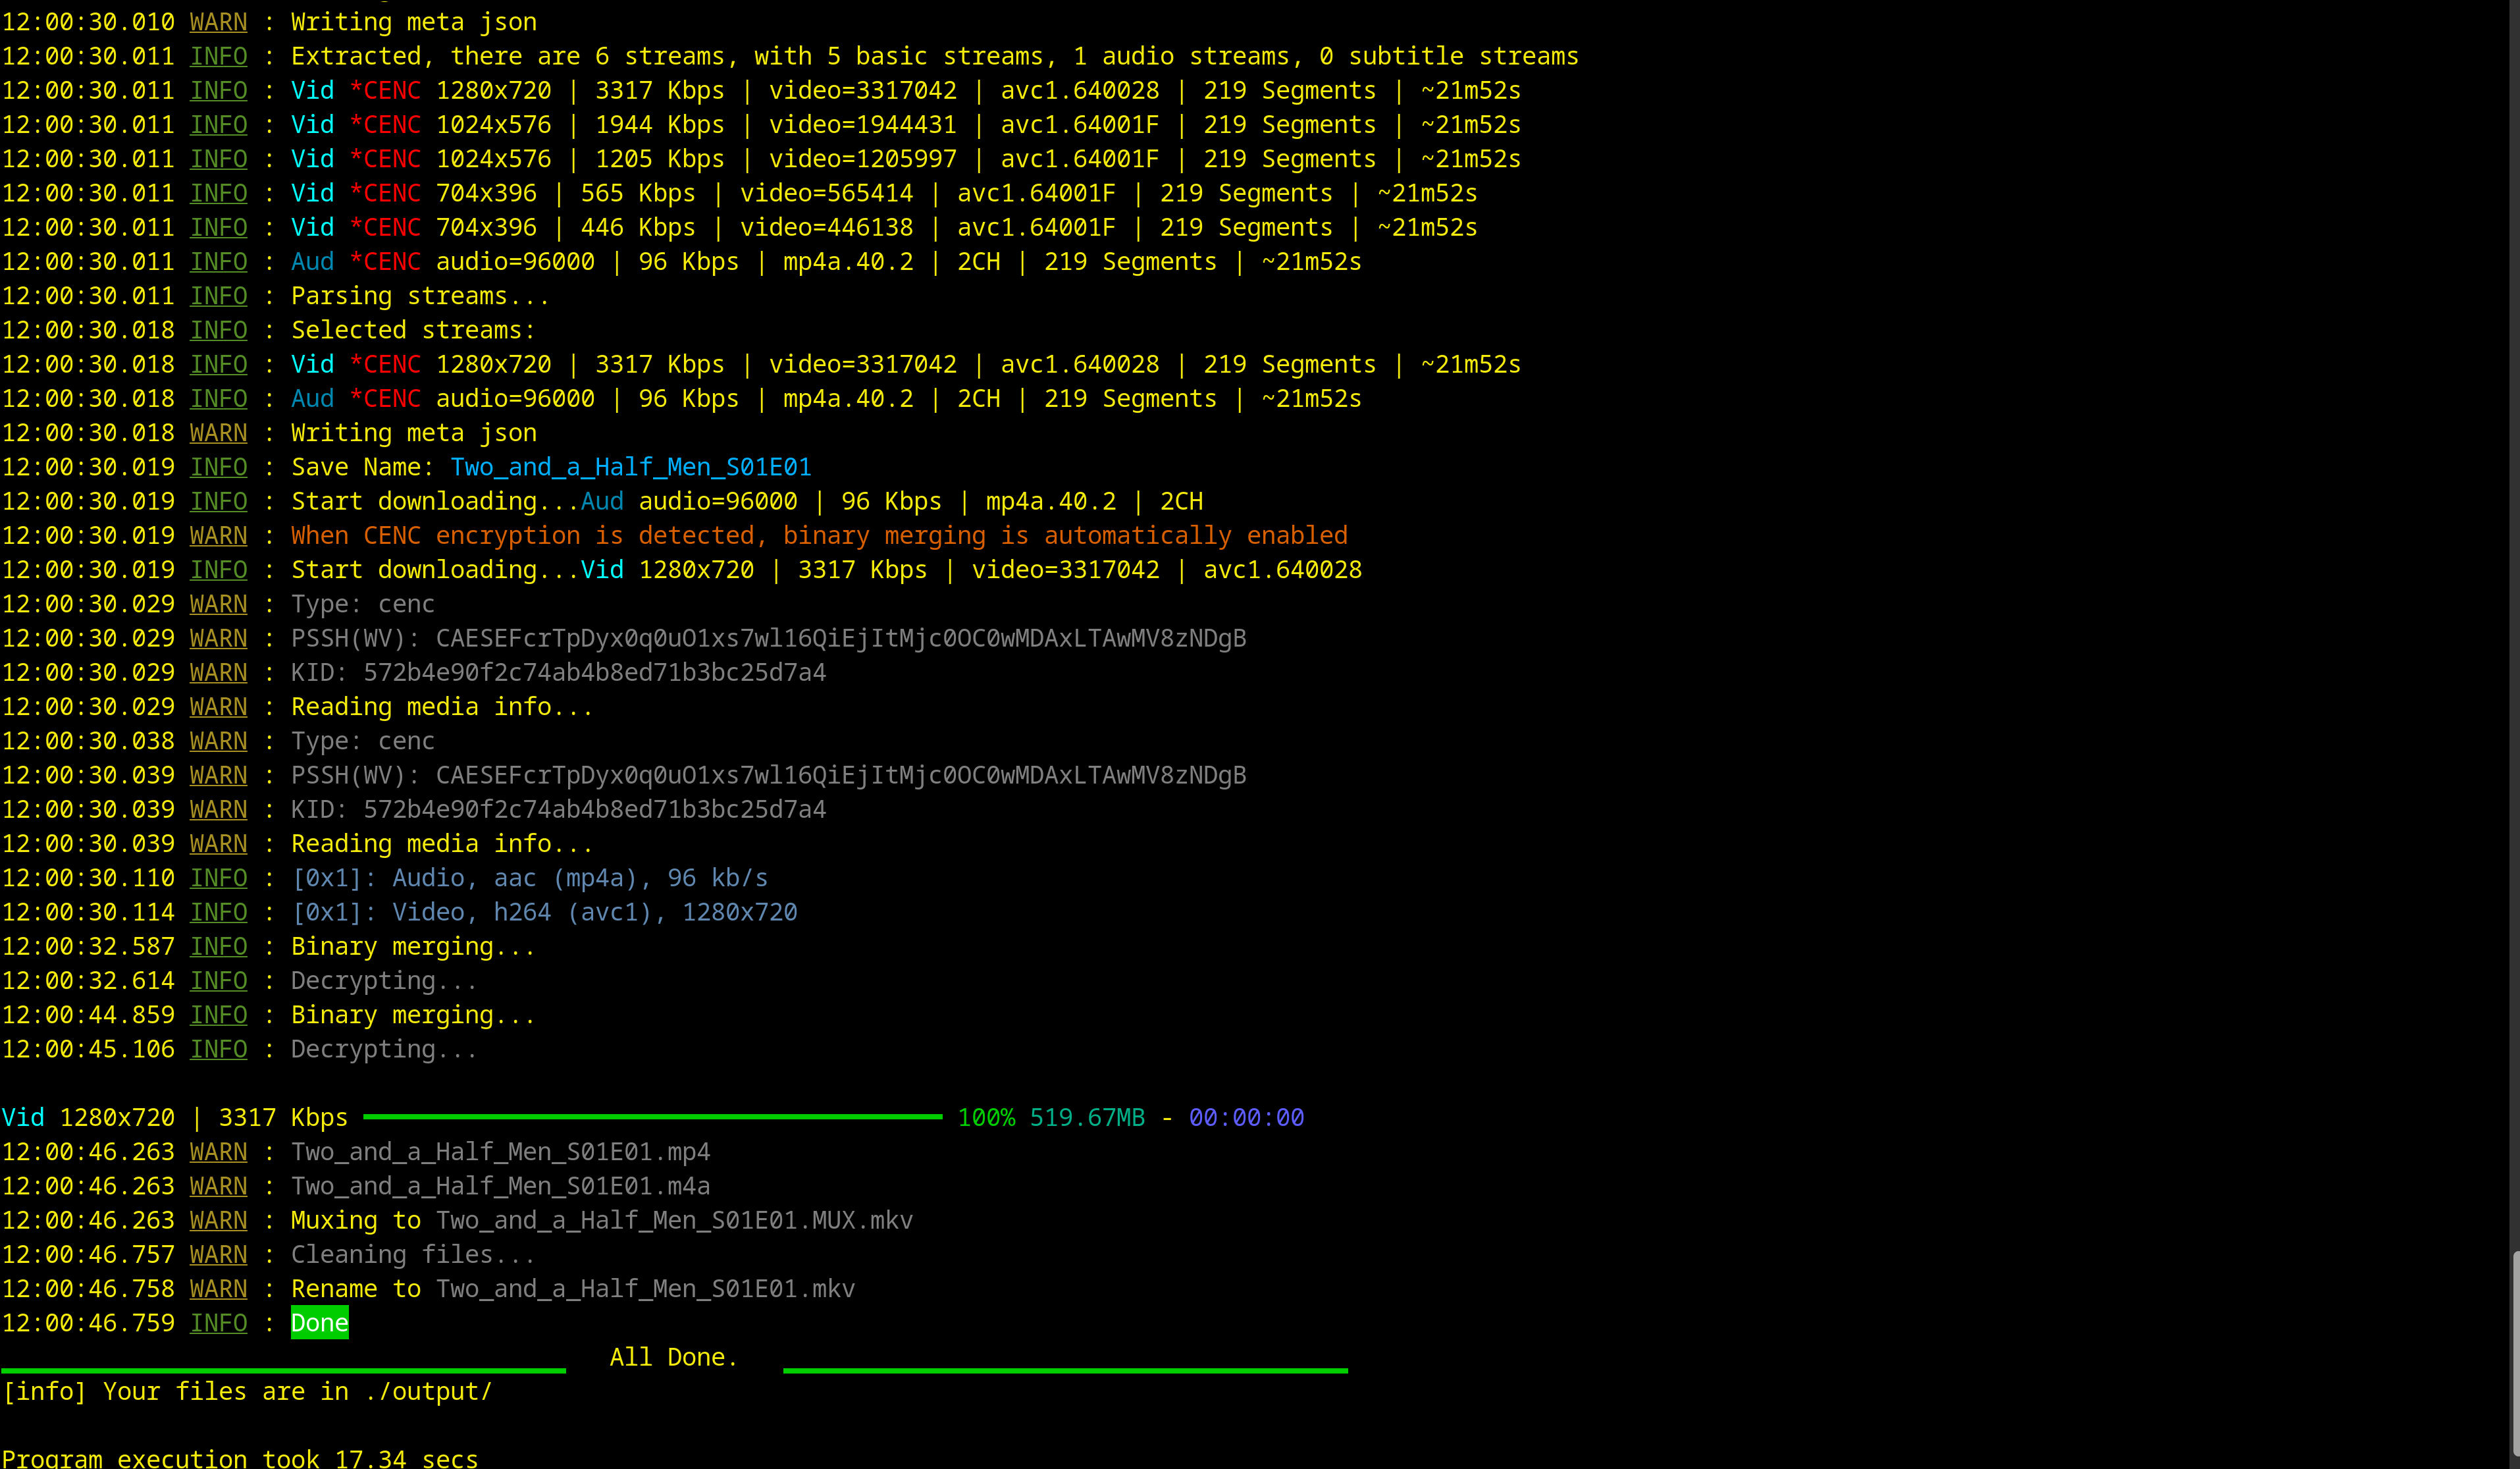Click the All Done. message
This screenshot has height=1469, width=2520.
pos(673,1357)
